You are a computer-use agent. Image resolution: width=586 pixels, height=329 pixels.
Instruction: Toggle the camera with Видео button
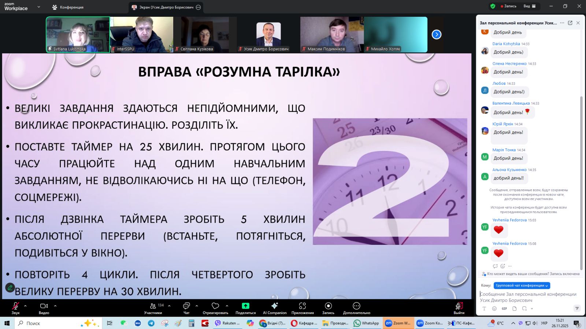[x=44, y=306]
